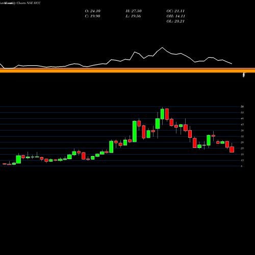This screenshot has height=255, width=255.
Task: Click the top price axis label '58'
Action: pos(242,107)
